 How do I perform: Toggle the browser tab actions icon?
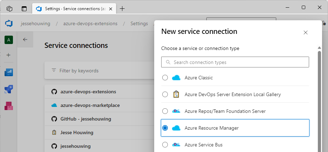pyautogui.click(x=24, y=8)
